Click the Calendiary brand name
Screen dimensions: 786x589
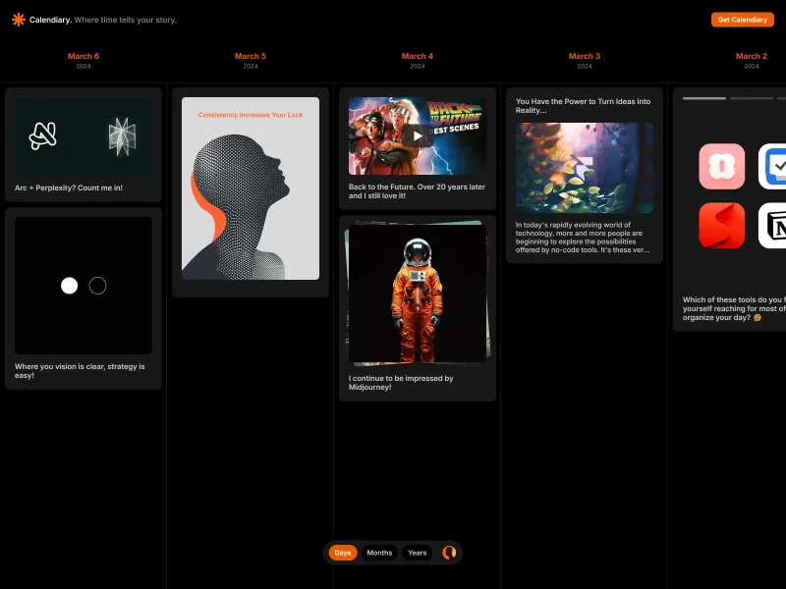click(50, 20)
